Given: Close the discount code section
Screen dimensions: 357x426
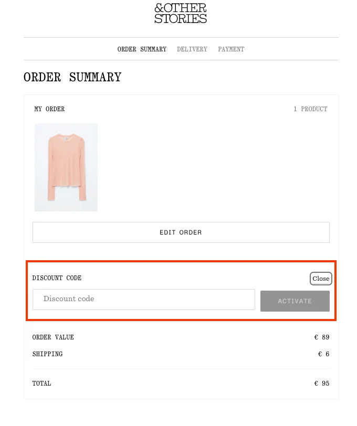Looking at the screenshot, I should pos(321,279).
